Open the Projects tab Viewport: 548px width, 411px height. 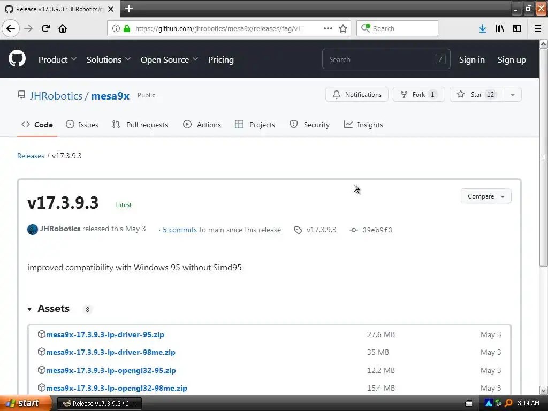point(255,125)
